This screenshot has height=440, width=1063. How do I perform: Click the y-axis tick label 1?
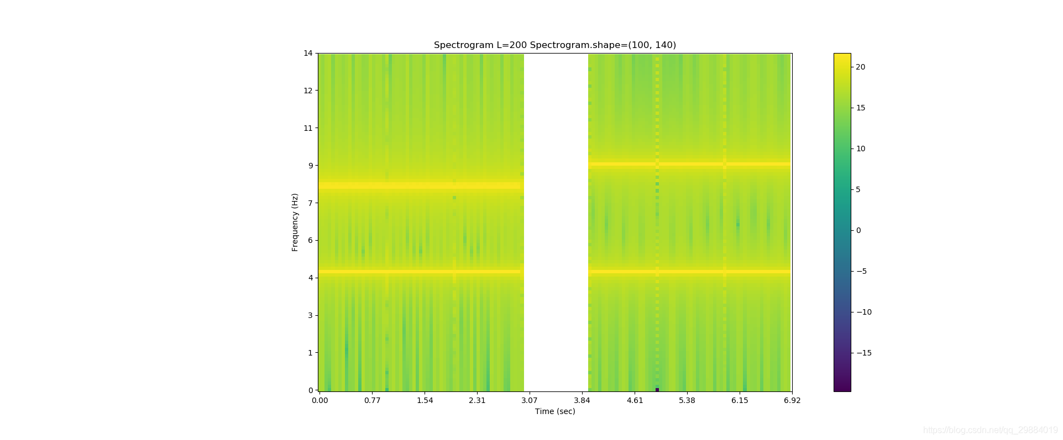click(x=311, y=353)
